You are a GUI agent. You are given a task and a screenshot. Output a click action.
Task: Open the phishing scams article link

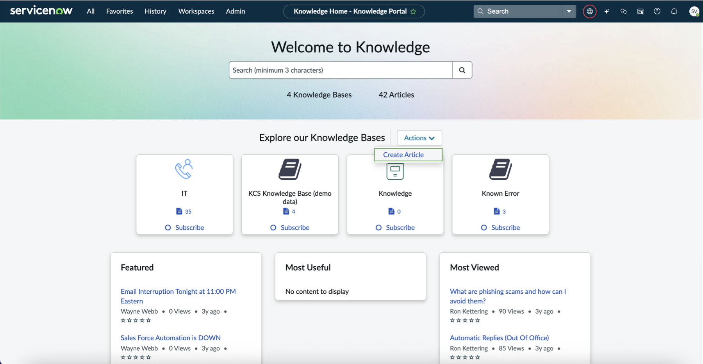tap(508, 296)
